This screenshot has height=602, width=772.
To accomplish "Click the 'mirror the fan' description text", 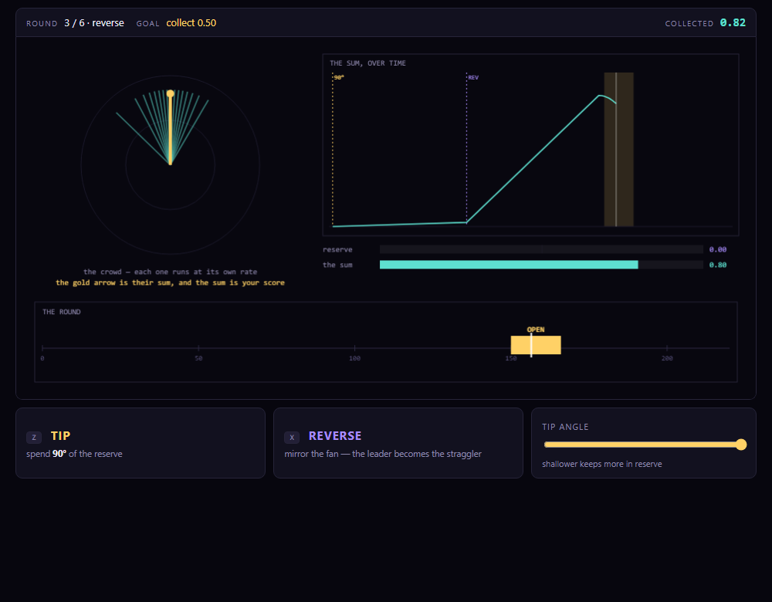I will (383, 454).
